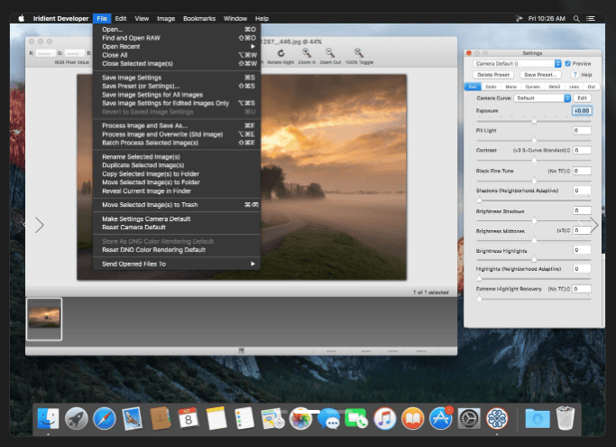Open the Brightness Midtones v3 popup

pos(564,230)
